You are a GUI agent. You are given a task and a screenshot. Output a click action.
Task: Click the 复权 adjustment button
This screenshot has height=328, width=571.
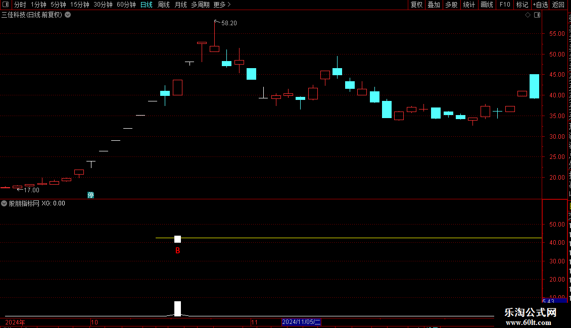click(x=416, y=5)
